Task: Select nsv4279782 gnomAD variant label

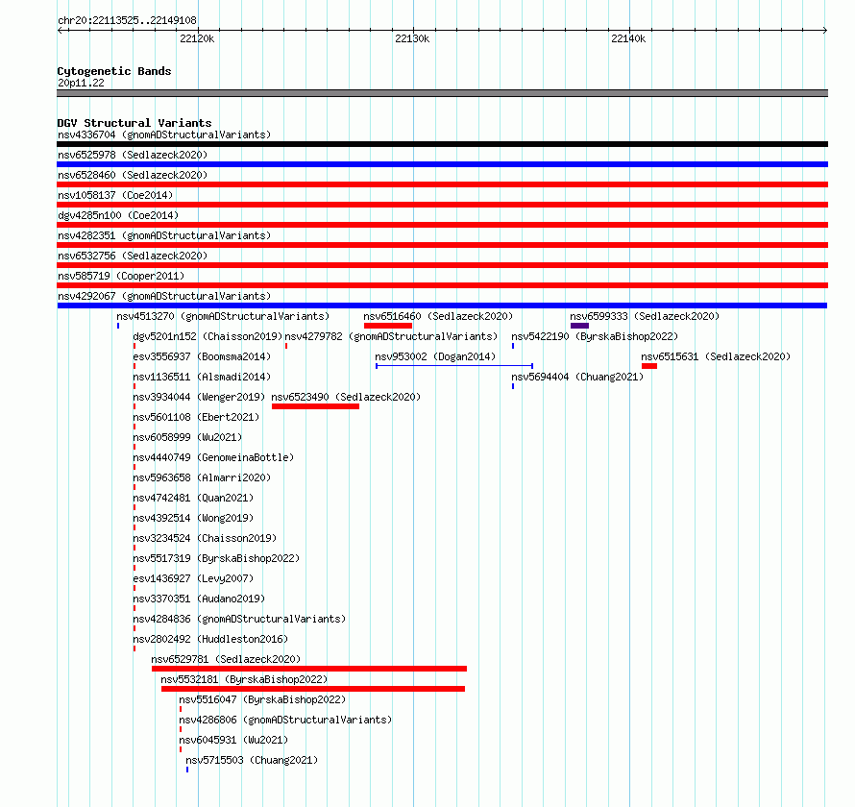Action: pos(392,336)
